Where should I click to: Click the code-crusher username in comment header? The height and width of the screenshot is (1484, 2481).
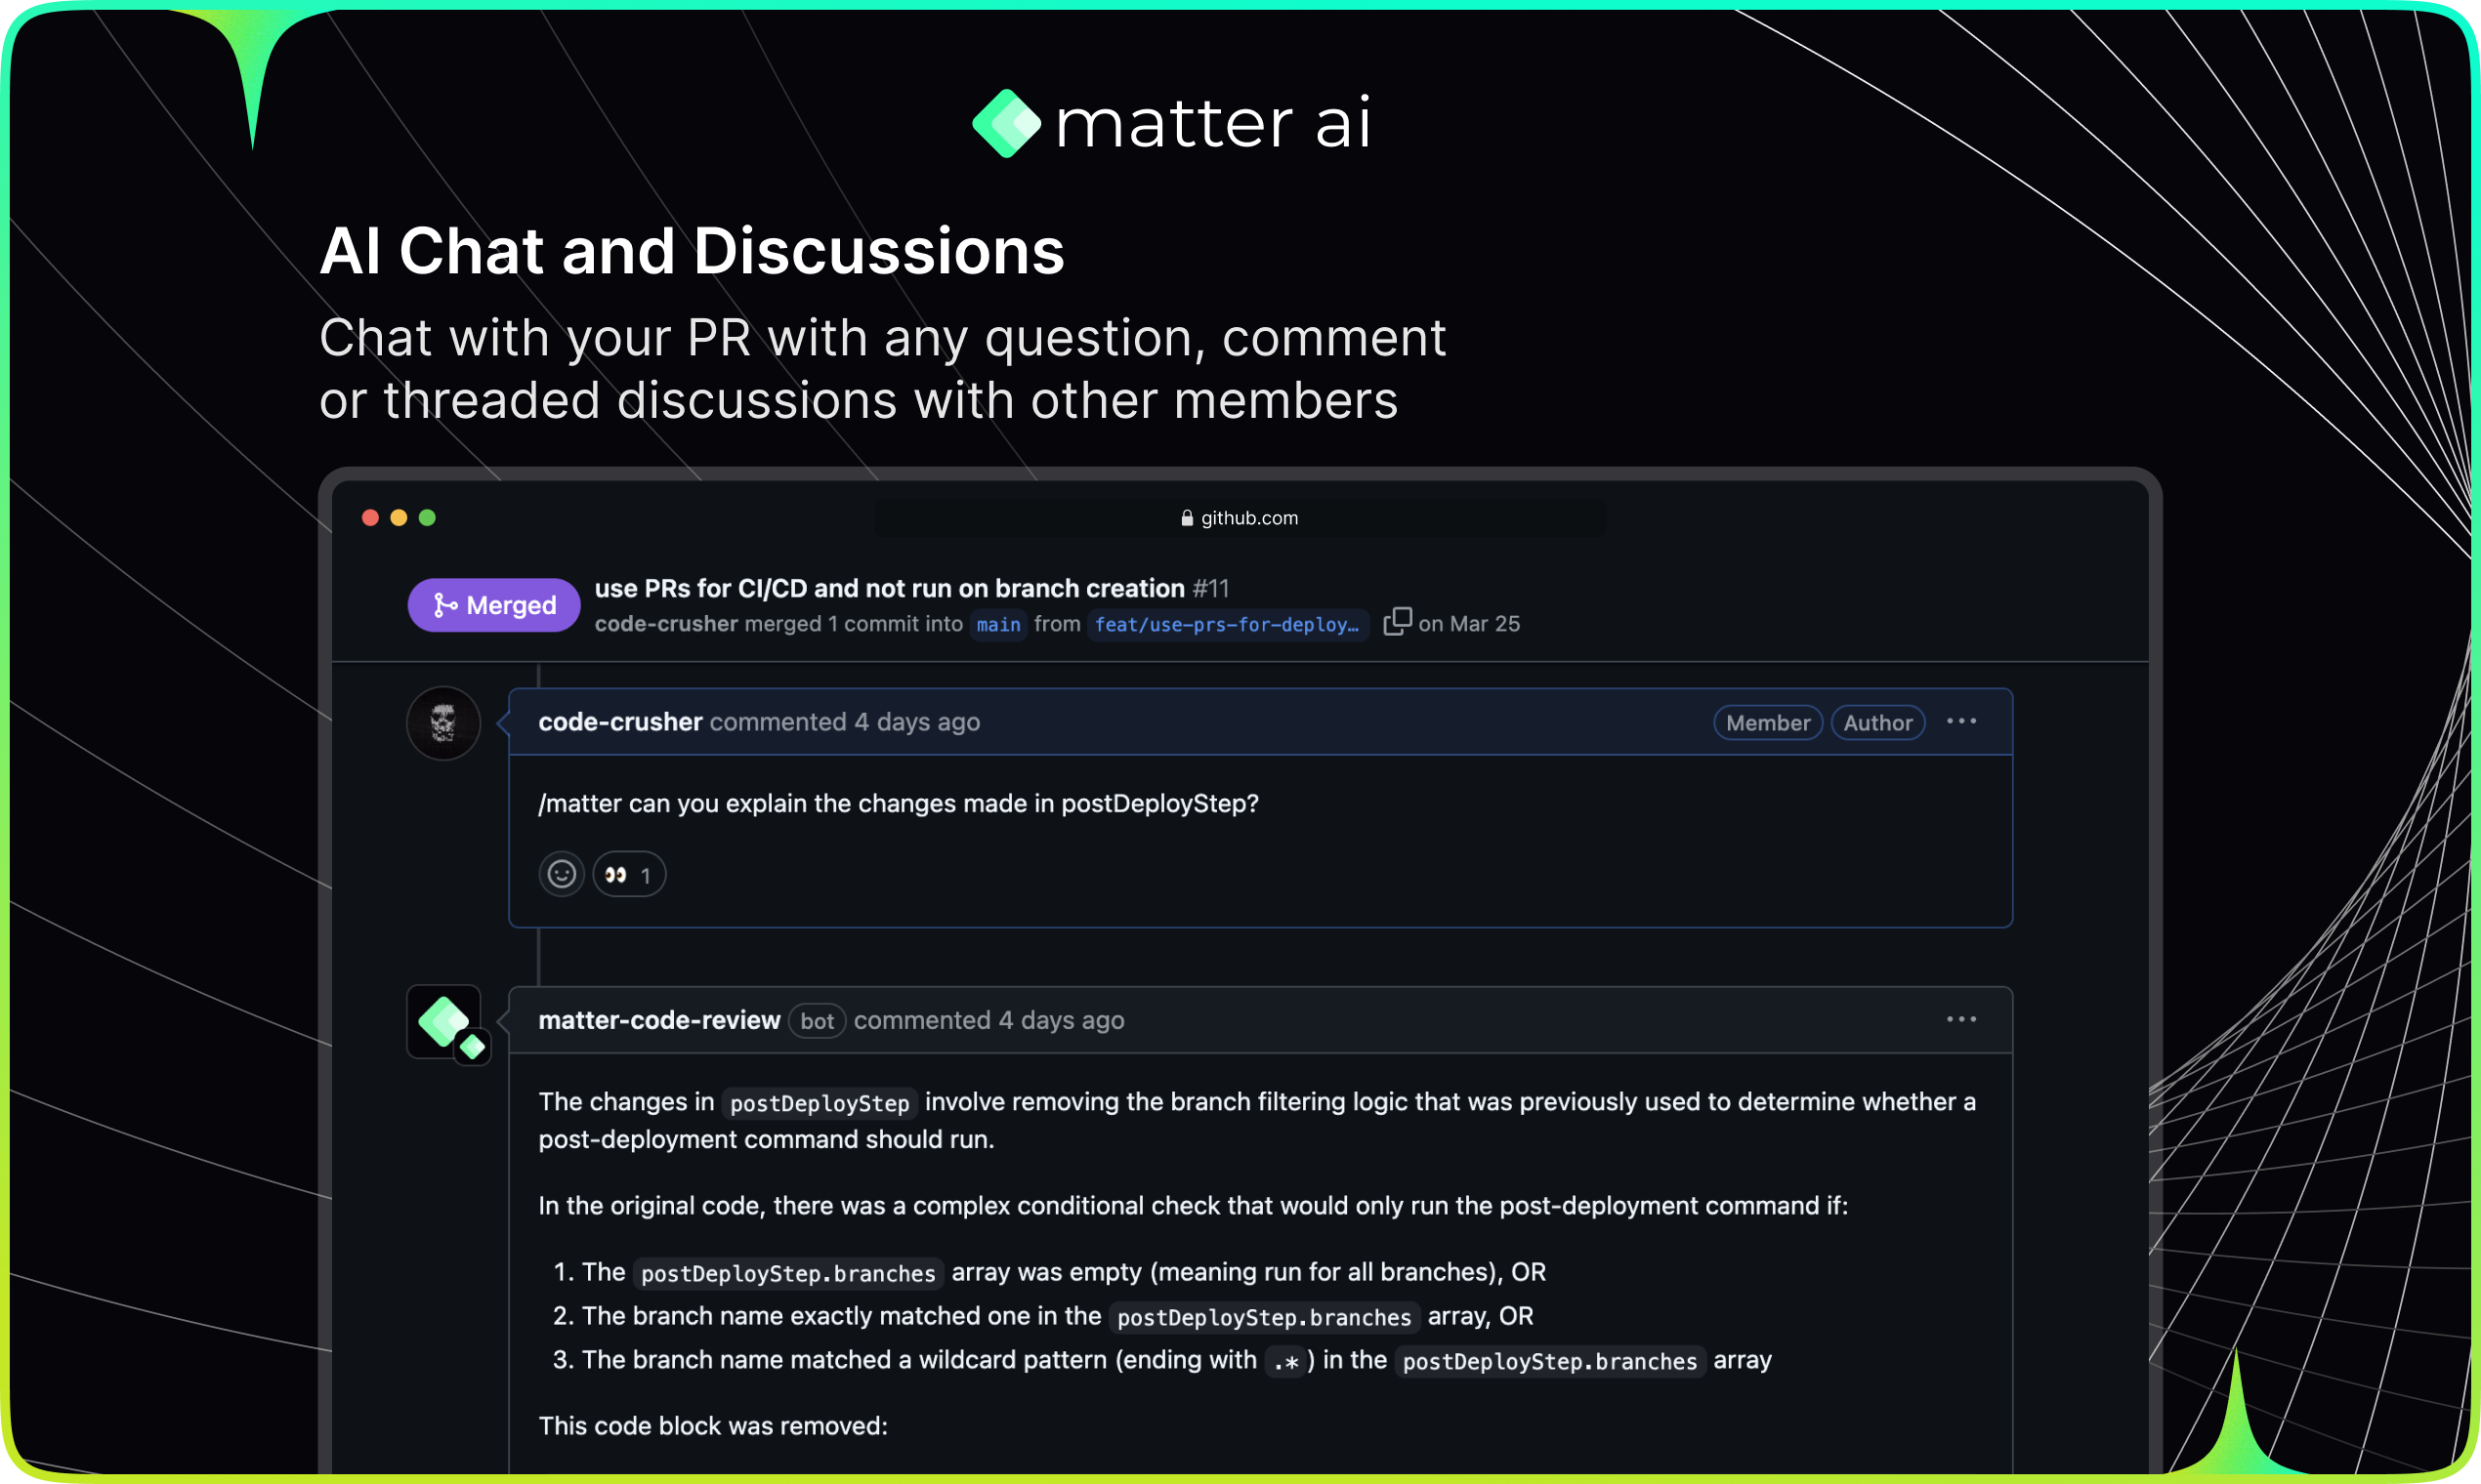click(619, 722)
